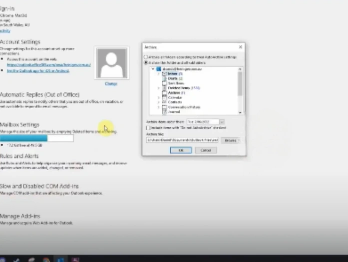Expand the Conversation History folder node
The width and height of the screenshot is (348, 262).
(x=158, y=107)
